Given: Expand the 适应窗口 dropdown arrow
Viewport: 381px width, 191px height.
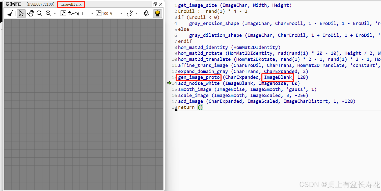Looking at the screenshot, I should click(x=92, y=13).
